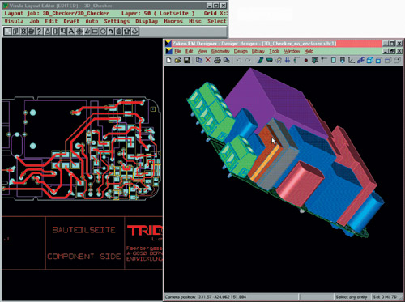
Task: Open the Edit menu in Visula Layout Editor
Action: point(51,21)
